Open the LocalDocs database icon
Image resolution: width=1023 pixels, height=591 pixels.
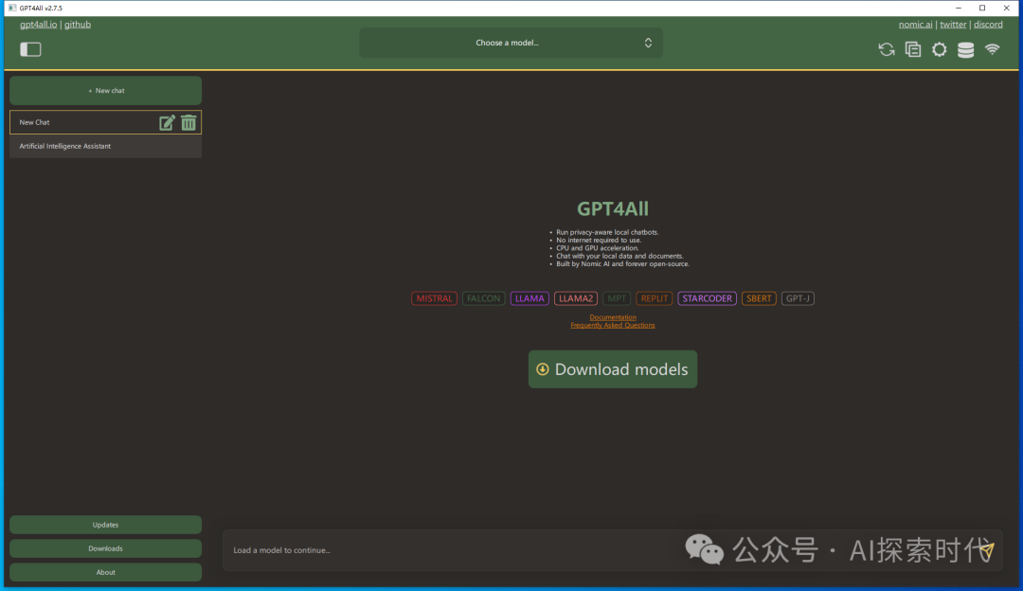click(x=965, y=50)
